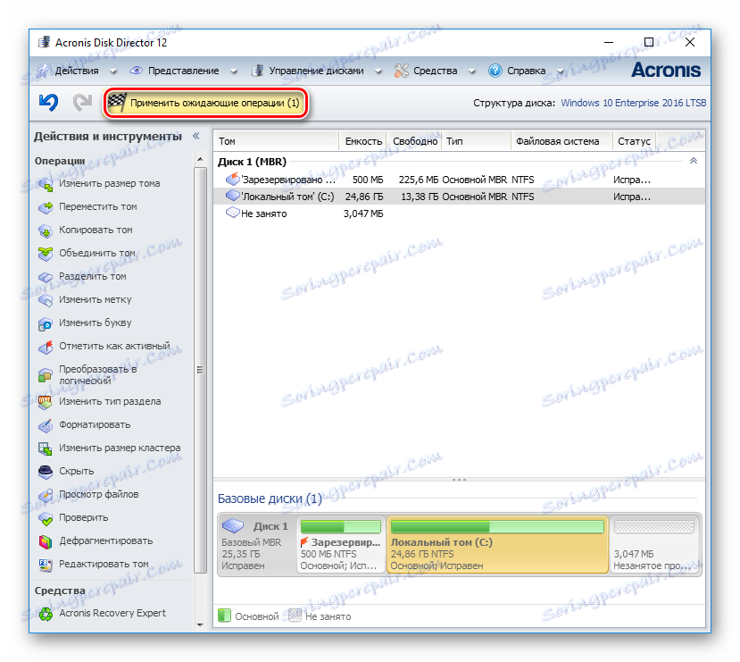
Task: Open the Справка dropdown arrow
Action: pyautogui.click(x=561, y=71)
